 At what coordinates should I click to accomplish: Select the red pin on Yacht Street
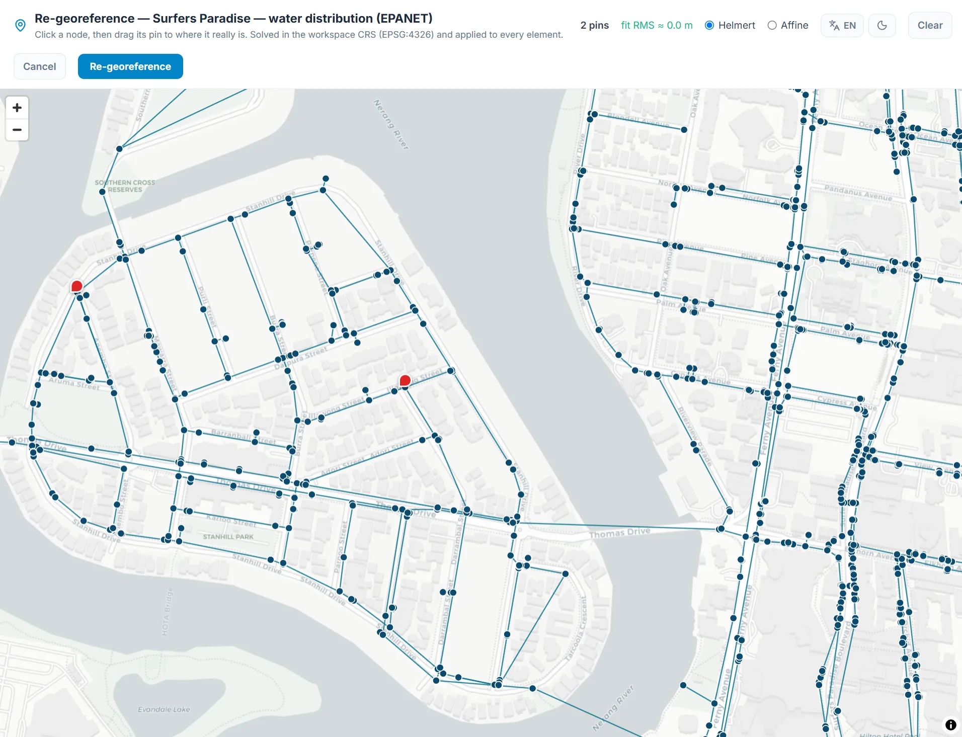[405, 381]
